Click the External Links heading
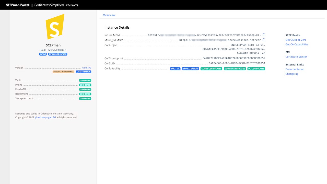Image resolution: width=327 pixels, height=184 pixels. (x=295, y=65)
